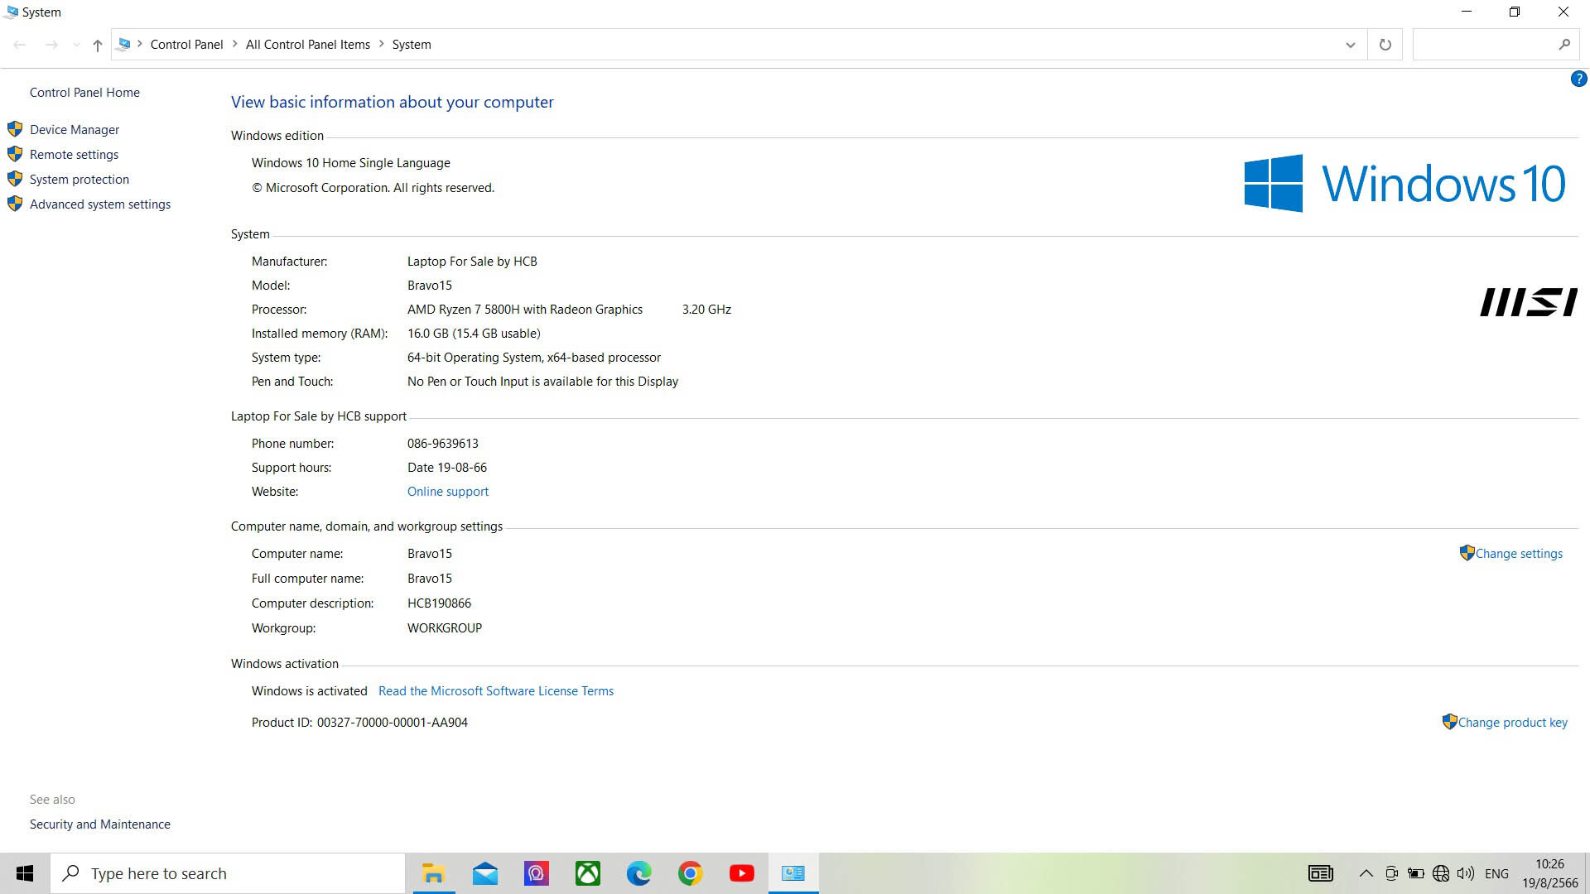1590x894 pixels.
Task: Open the purple app icon in taskbar
Action: (x=537, y=873)
